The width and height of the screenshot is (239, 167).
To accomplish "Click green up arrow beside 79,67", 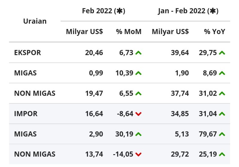I will pyautogui.click(x=222, y=134).
